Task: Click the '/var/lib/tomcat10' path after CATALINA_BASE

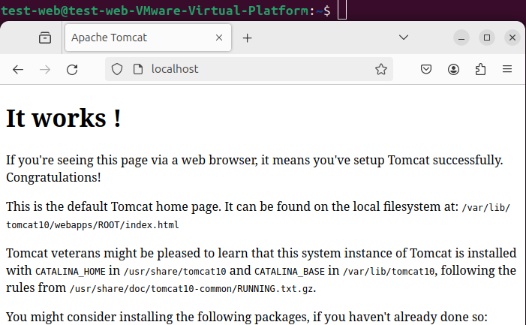Action: (x=389, y=272)
